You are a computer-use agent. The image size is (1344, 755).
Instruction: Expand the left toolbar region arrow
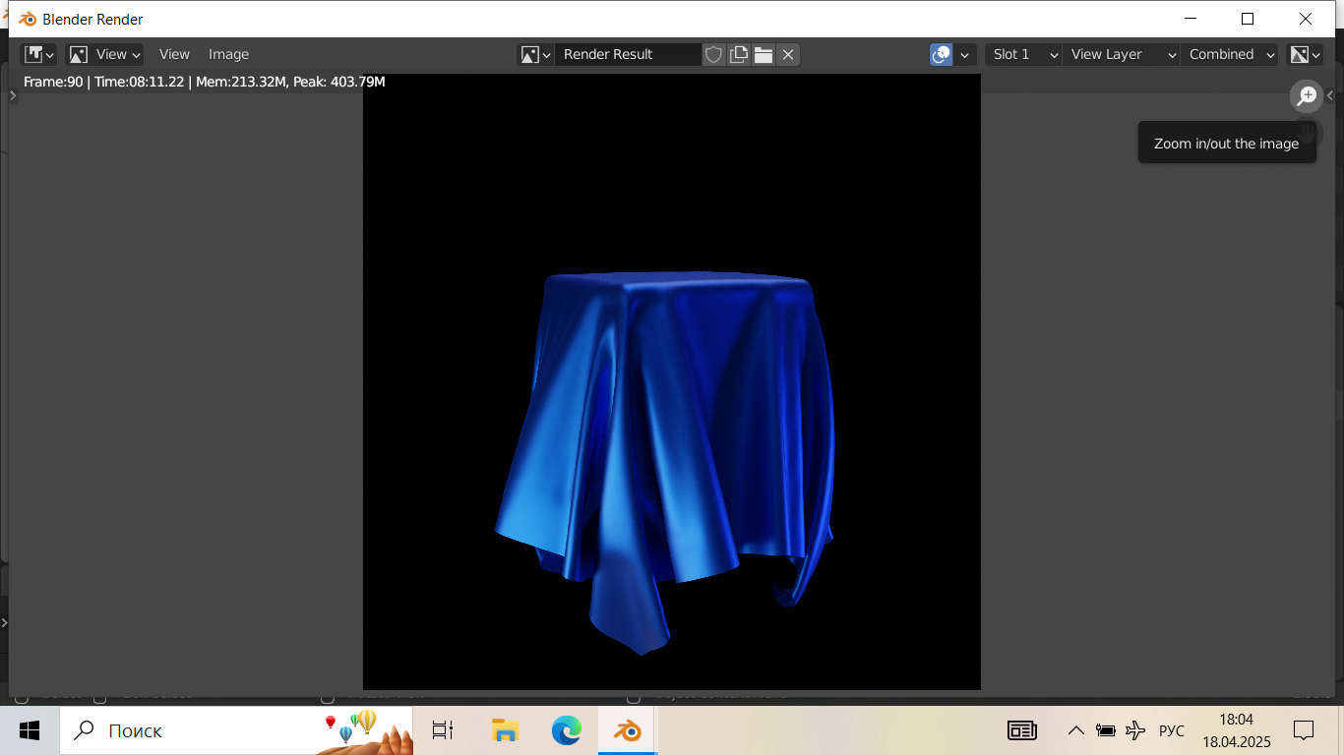pyautogui.click(x=13, y=95)
